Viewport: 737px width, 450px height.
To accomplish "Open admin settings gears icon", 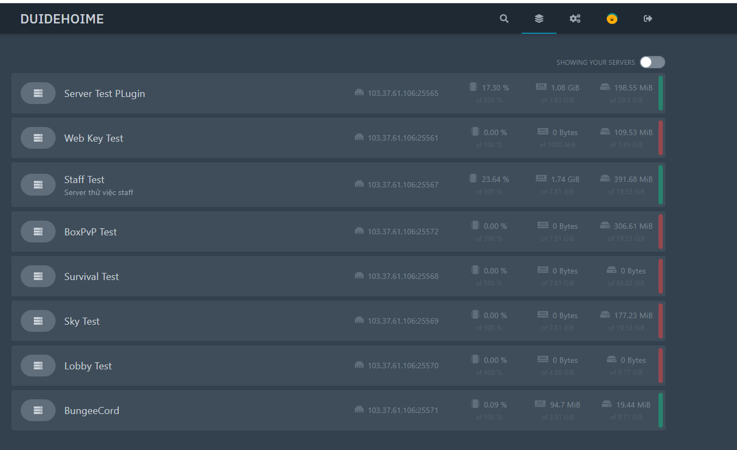I will (575, 19).
